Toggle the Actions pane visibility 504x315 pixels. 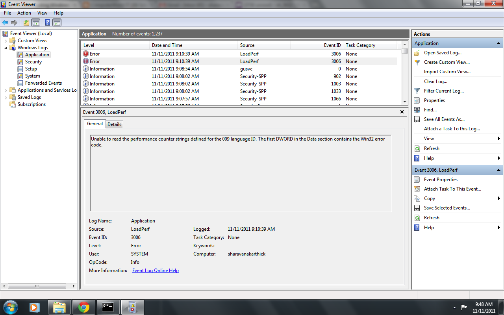click(x=57, y=22)
